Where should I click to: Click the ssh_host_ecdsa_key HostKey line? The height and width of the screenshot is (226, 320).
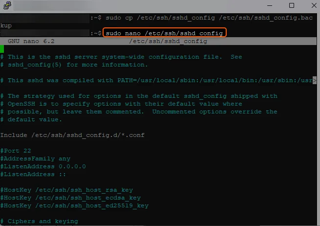[x=70, y=198]
